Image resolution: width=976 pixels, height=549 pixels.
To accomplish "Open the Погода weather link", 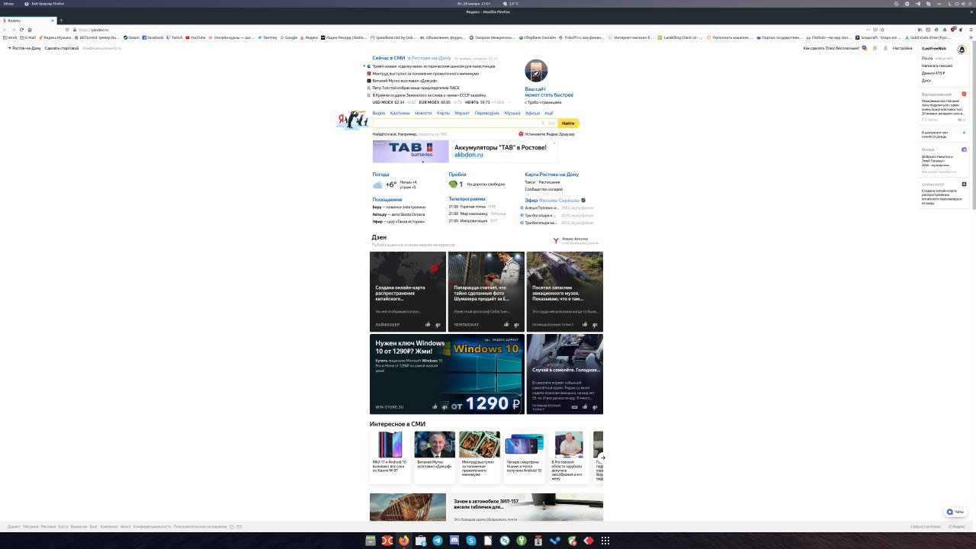I will (380, 175).
